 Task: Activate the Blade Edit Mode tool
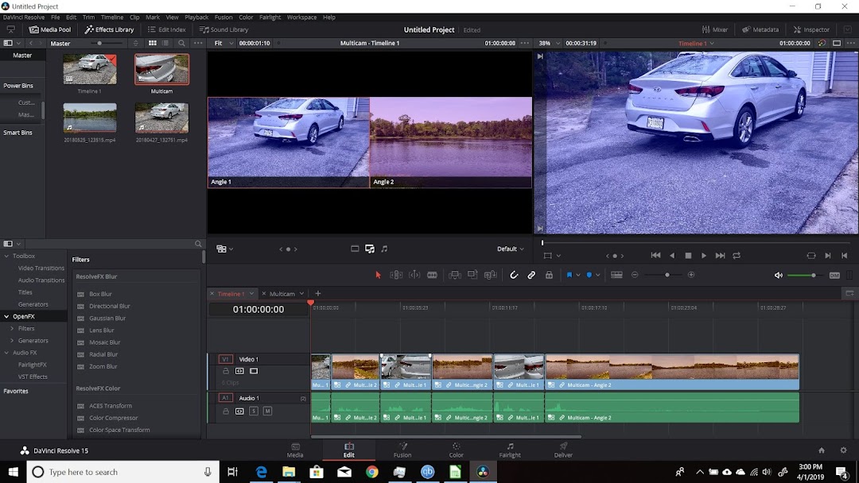[432, 275]
